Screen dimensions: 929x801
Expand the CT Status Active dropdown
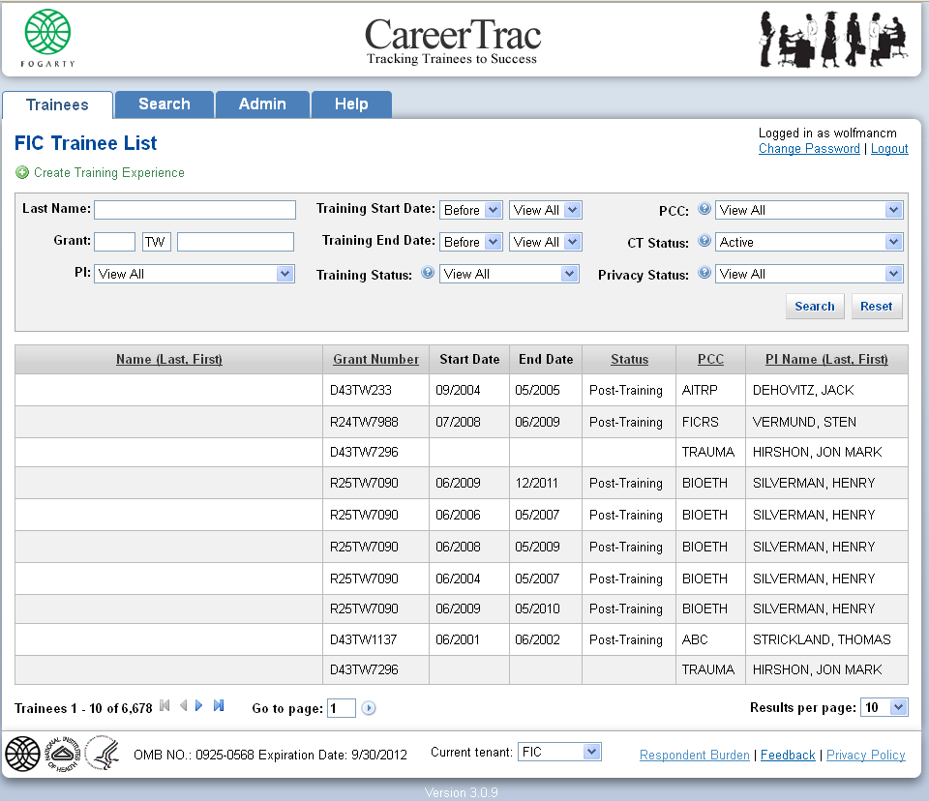click(x=809, y=242)
